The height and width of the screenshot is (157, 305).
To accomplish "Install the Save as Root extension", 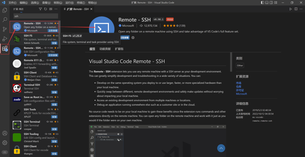I will click(54, 104).
